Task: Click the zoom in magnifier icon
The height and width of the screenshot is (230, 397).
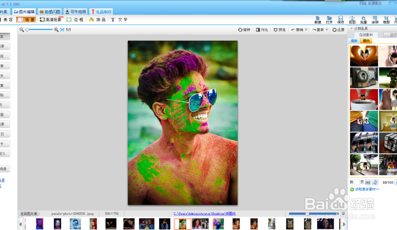Action: (x=56, y=30)
